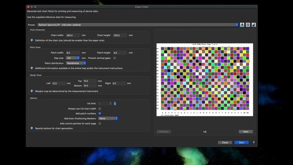The image size is (293, 165).
Task: Click the Close button
Action: [x=225, y=143]
